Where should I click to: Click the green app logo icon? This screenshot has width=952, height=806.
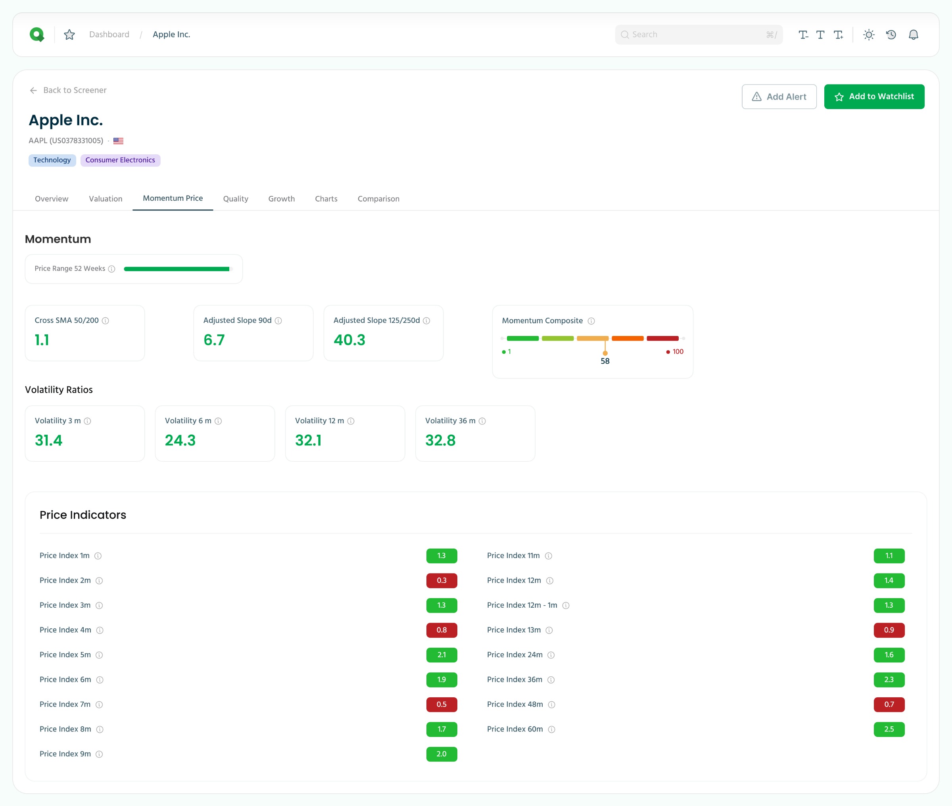pos(36,35)
